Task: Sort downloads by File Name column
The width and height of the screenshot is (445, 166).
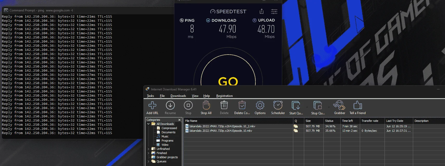Action: click(238, 121)
